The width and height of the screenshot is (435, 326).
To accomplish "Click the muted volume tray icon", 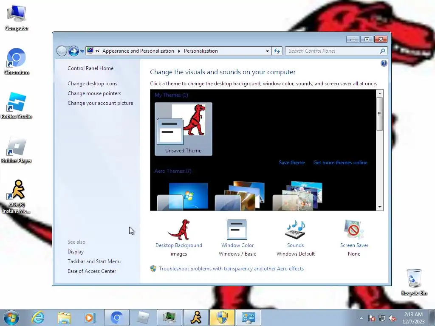I will (x=392, y=318).
